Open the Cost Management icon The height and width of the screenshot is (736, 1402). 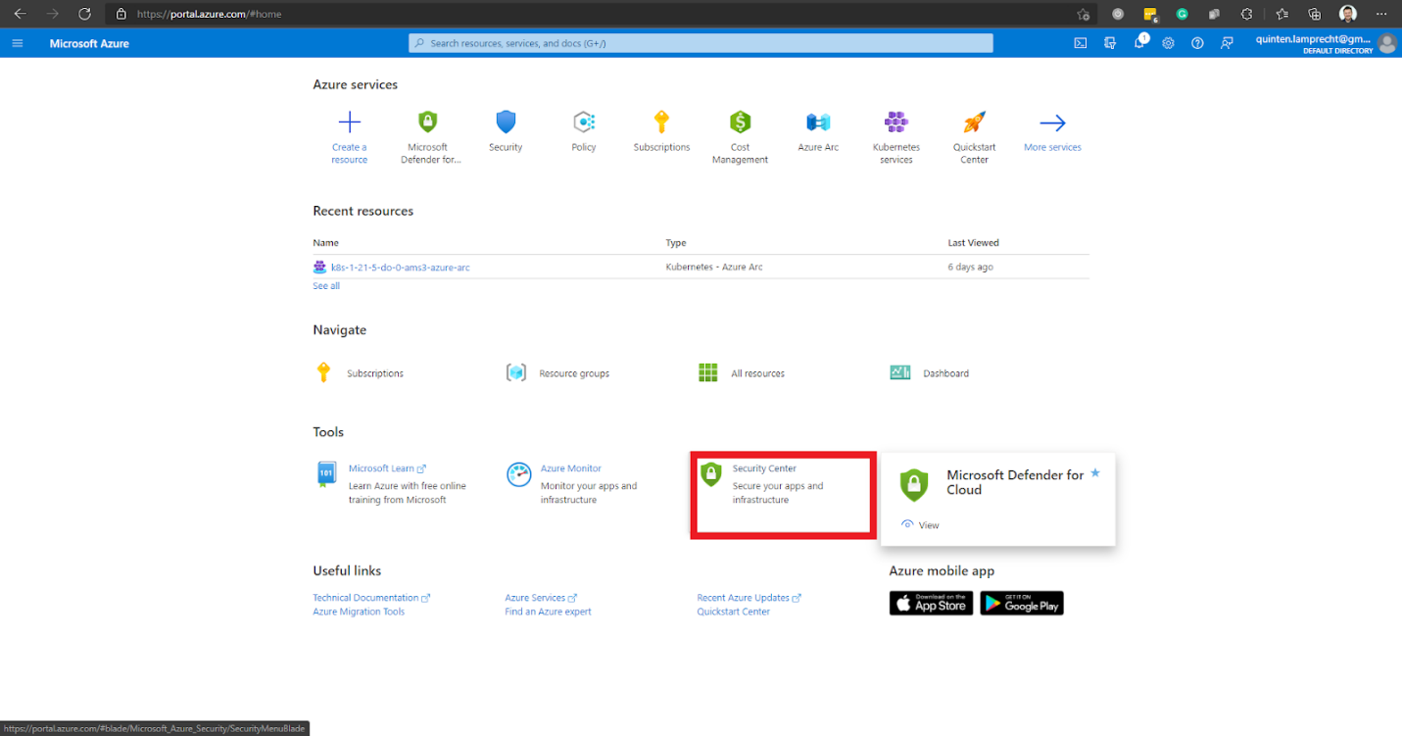pyautogui.click(x=740, y=123)
